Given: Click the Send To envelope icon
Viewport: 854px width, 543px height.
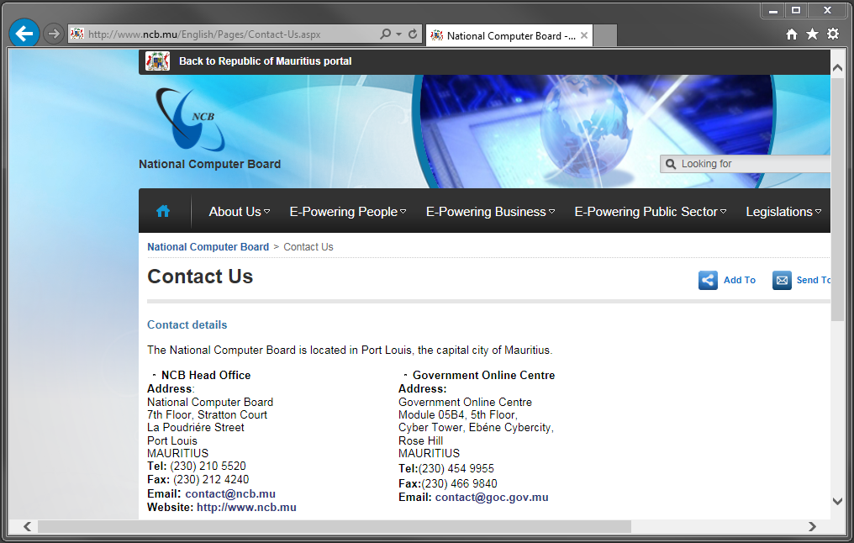Looking at the screenshot, I should tap(782, 280).
